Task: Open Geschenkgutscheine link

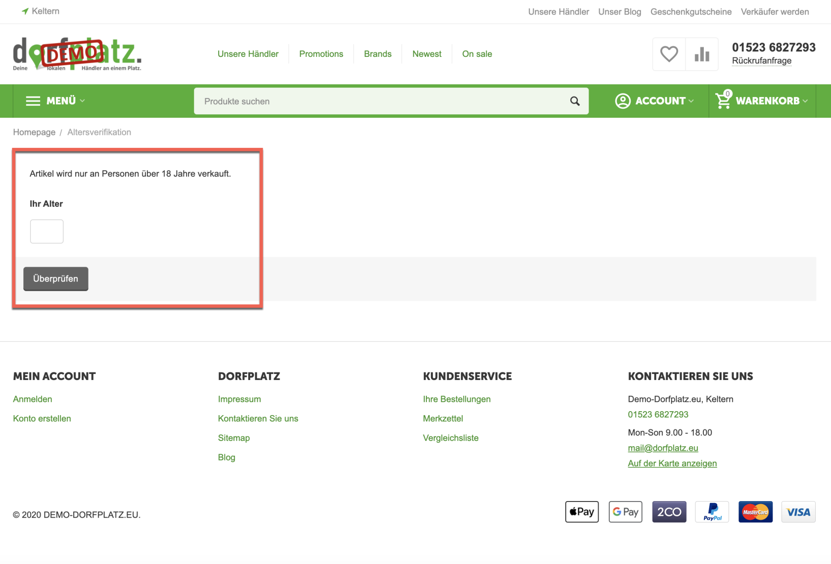Action: tap(691, 11)
